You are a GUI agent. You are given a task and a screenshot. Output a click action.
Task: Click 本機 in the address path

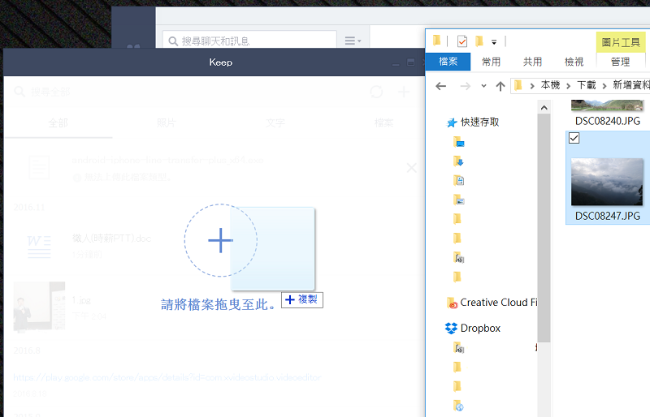(x=550, y=85)
